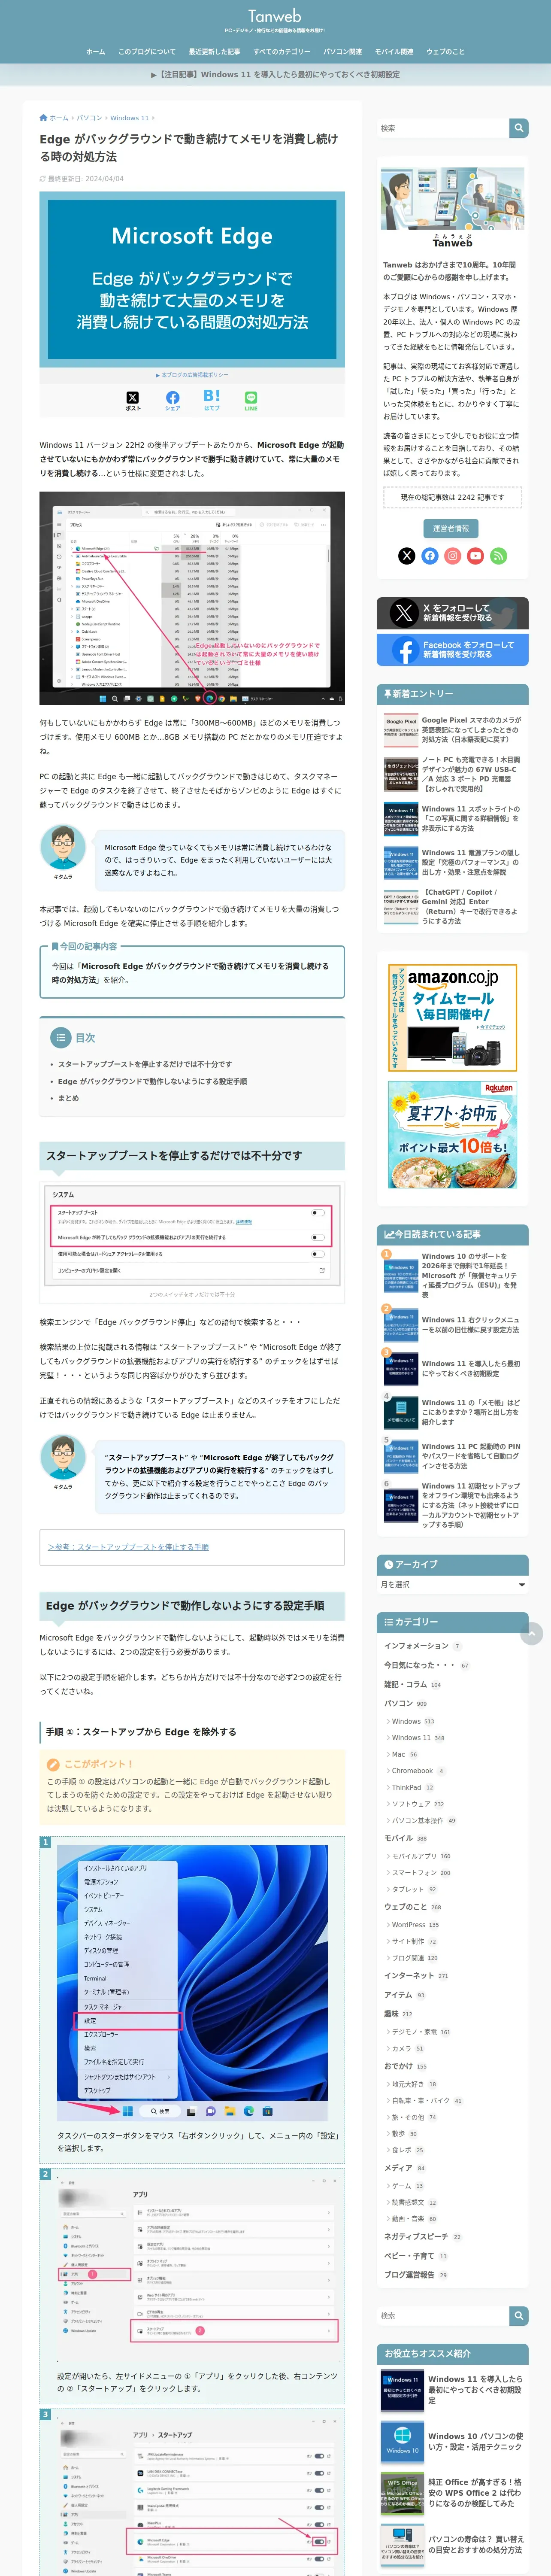The height and width of the screenshot is (2576, 551).
Task: Send the article via LINE
Action: 251,401
